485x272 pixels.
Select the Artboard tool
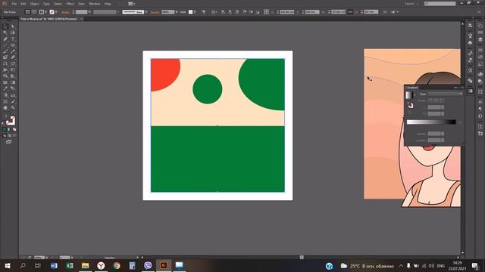(5, 101)
